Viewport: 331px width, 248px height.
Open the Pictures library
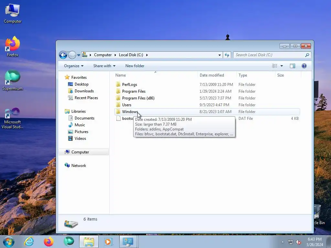point(81,132)
